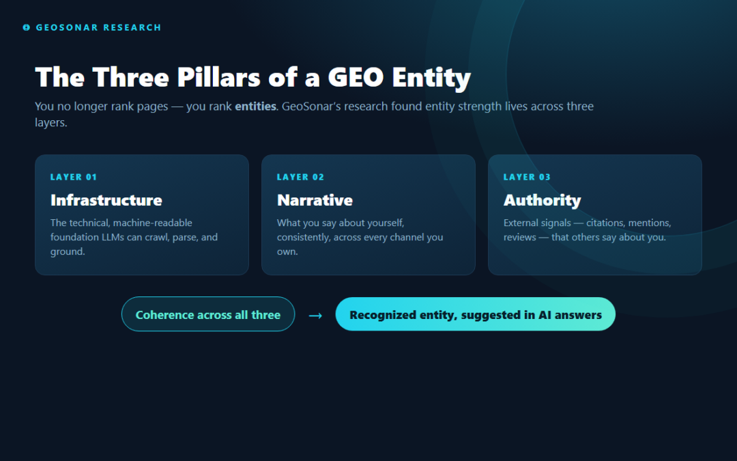This screenshot has height=461, width=737.
Task: Open the Infrastructure layer card
Action: point(142,215)
